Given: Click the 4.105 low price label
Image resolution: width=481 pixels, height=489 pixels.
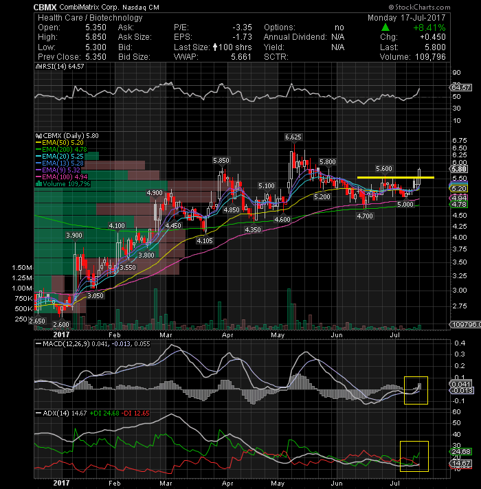Looking at the screenshot, I should tap(205, 241).
